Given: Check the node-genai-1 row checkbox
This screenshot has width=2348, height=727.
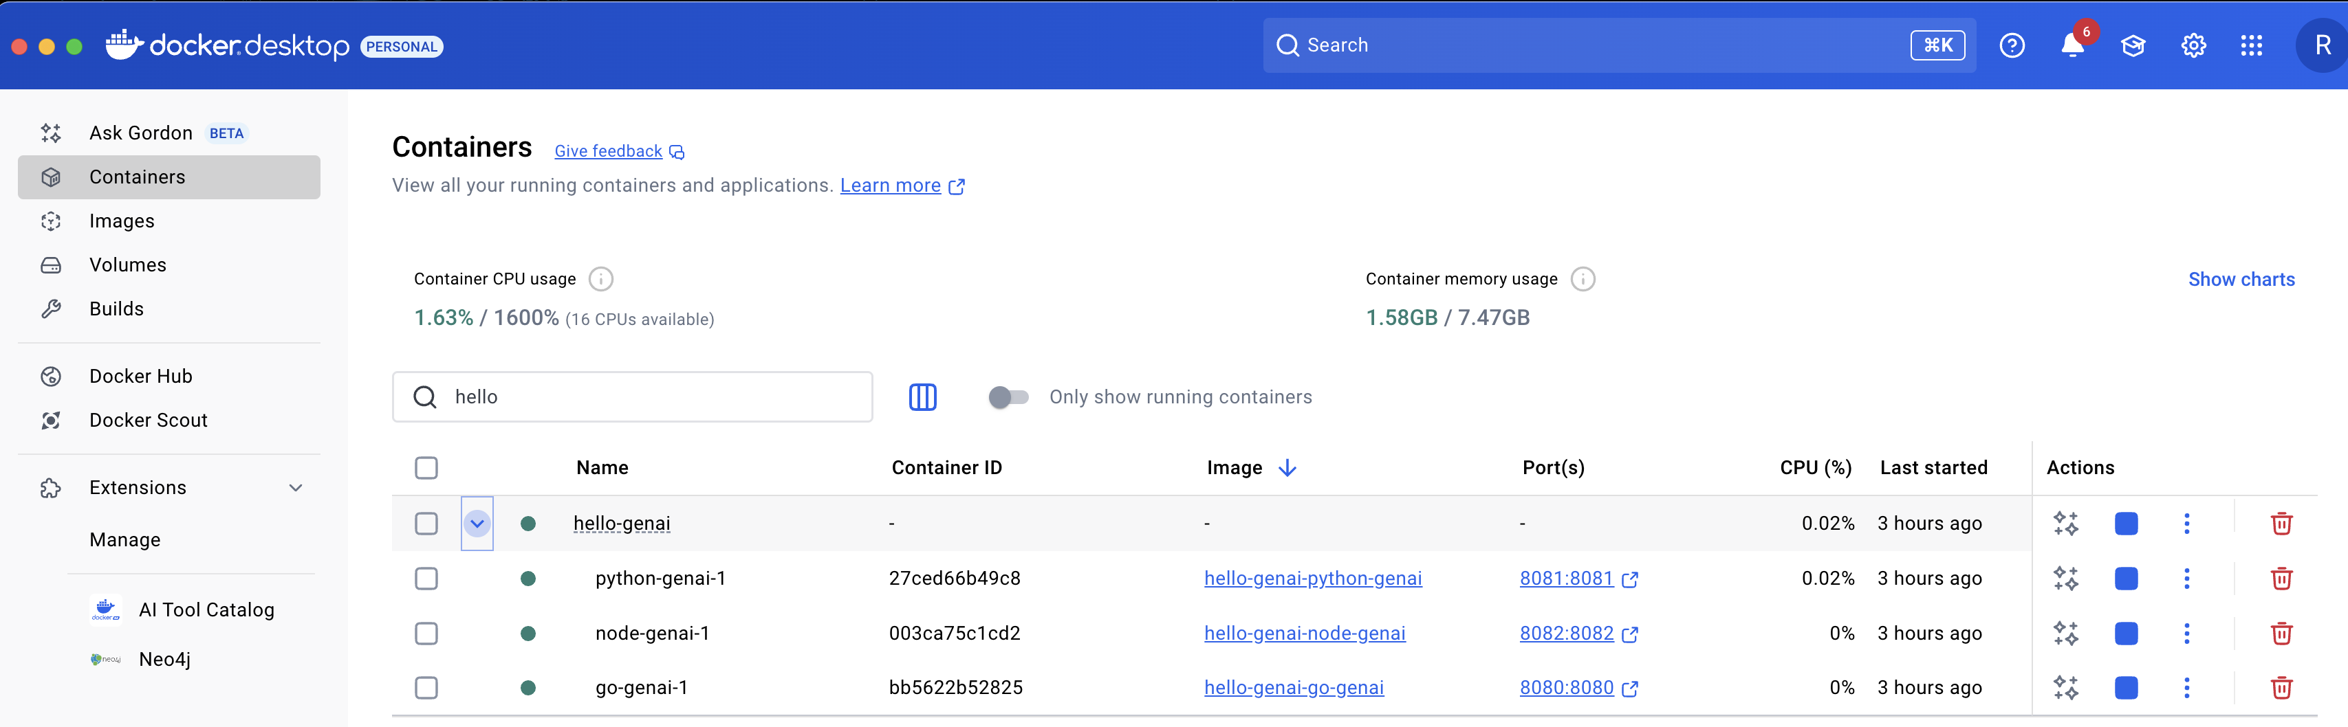Looking at the screenshot, I should click(426, 633).
